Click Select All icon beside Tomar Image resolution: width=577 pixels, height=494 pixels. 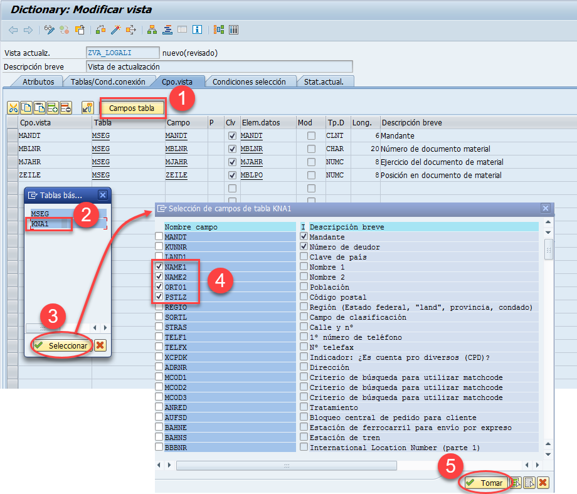[x=516, y=483]
